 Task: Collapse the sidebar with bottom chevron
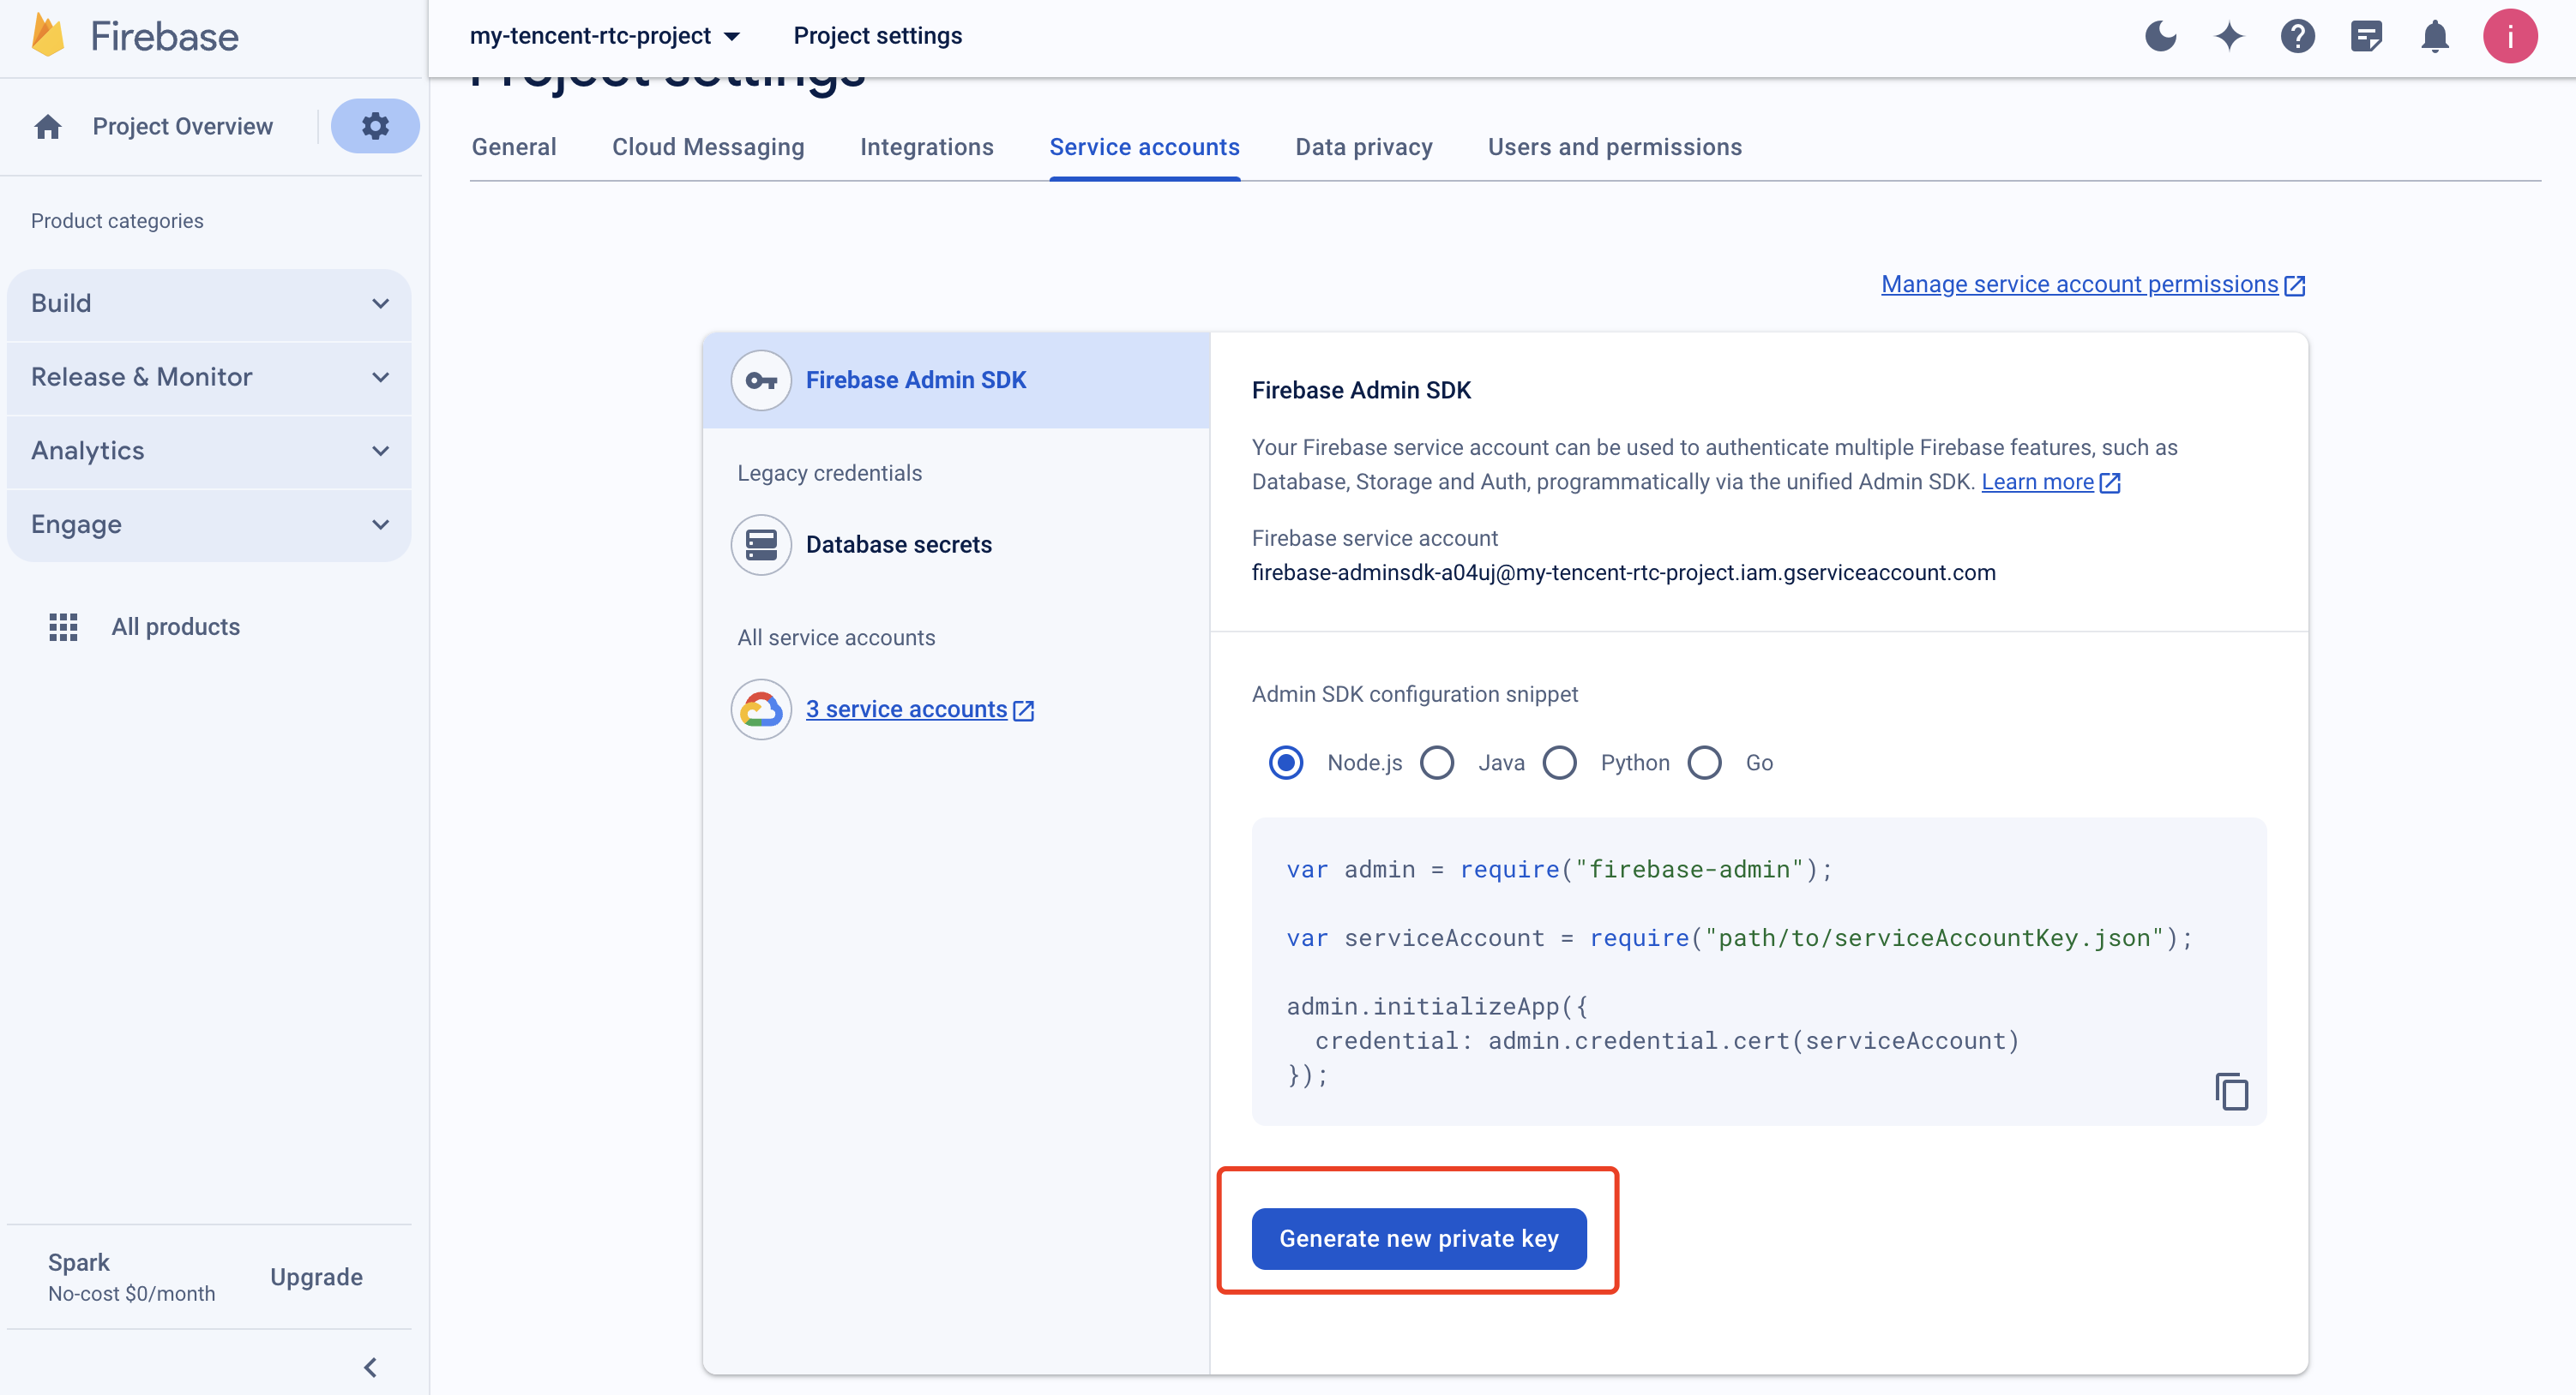(x=370, y=1367)
